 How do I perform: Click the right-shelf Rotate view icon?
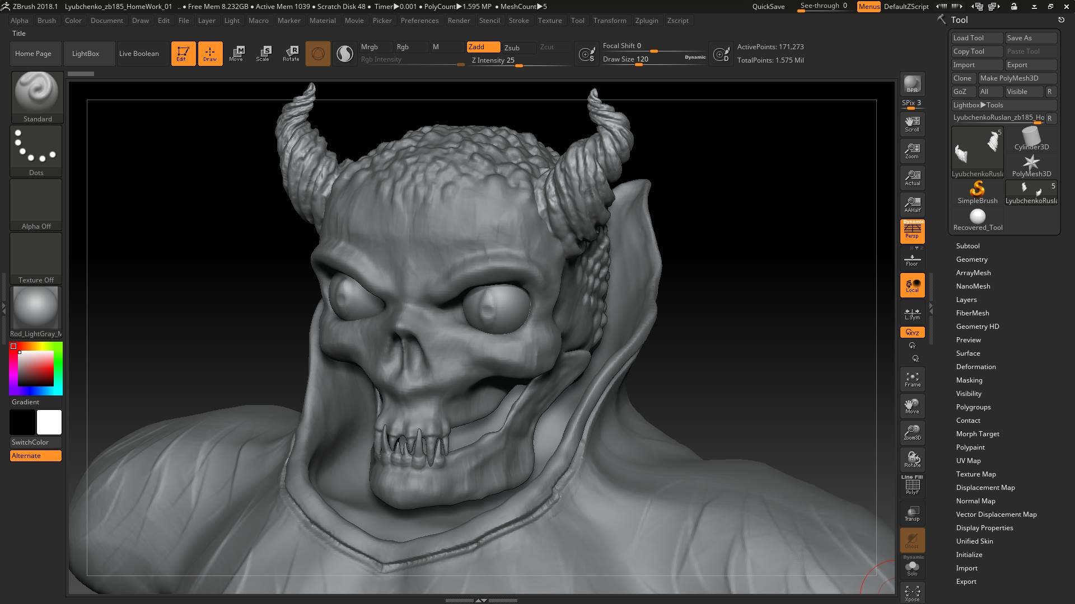click(912, 459)
